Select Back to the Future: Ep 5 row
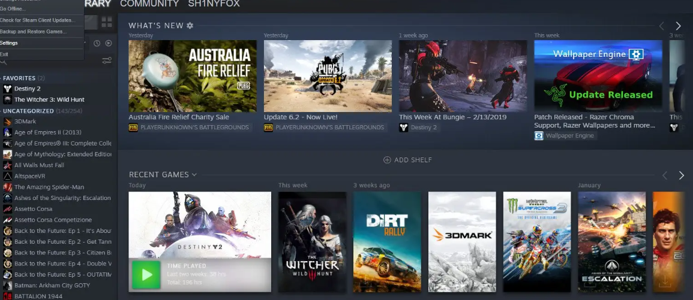Screen dimensions: 693x300 click(58, 274)
